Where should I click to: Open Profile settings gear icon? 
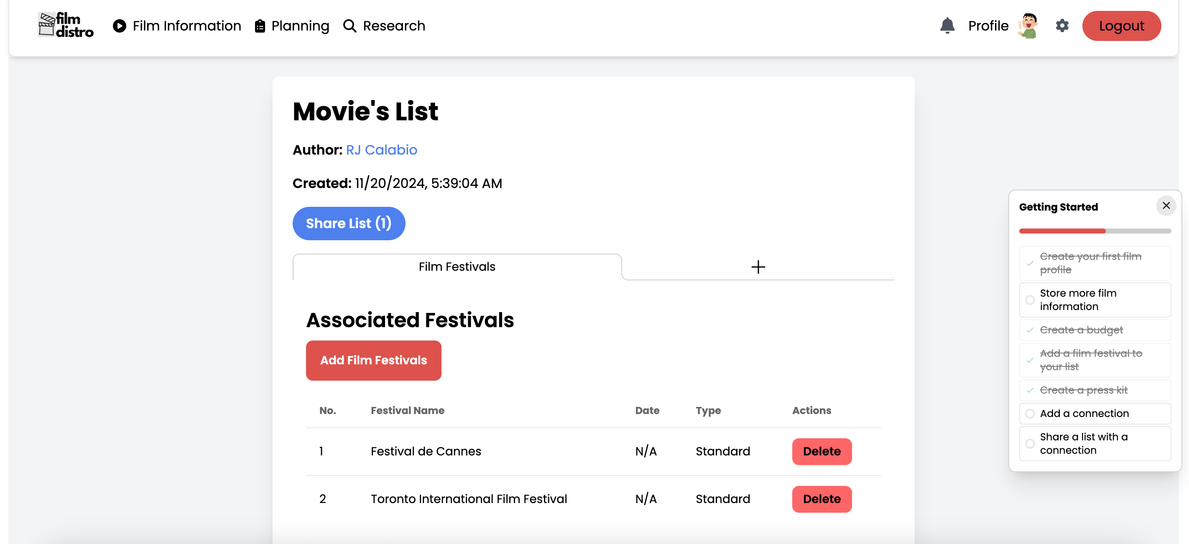point(1061,25)
